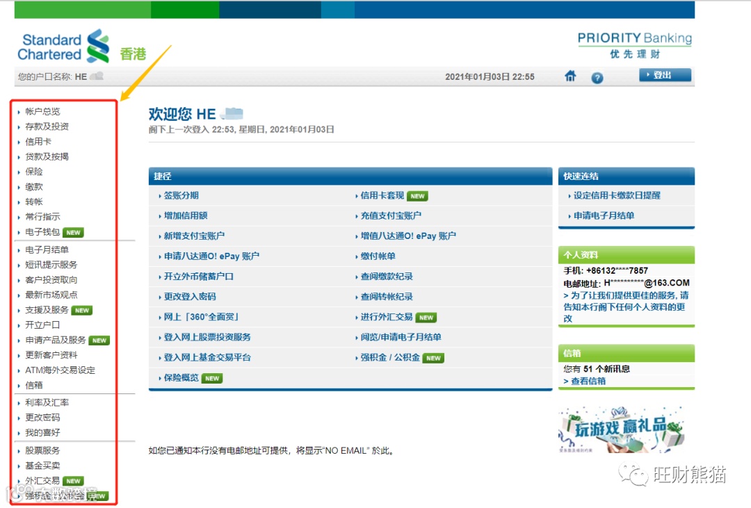751x508 pixels.
Task: Click 新增支付宝账户 link
Action: 194,236
